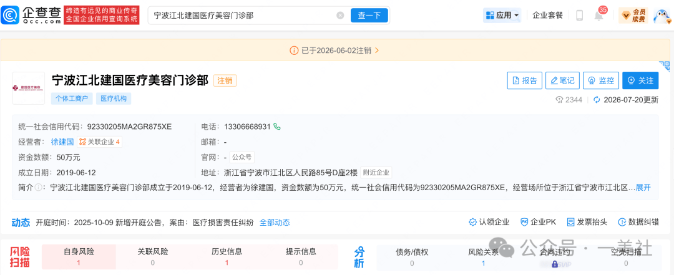The width and height of the screenshot is (674, 275).
Task: Click the 数据纠错 data correction link
Action: click(638, 222)
